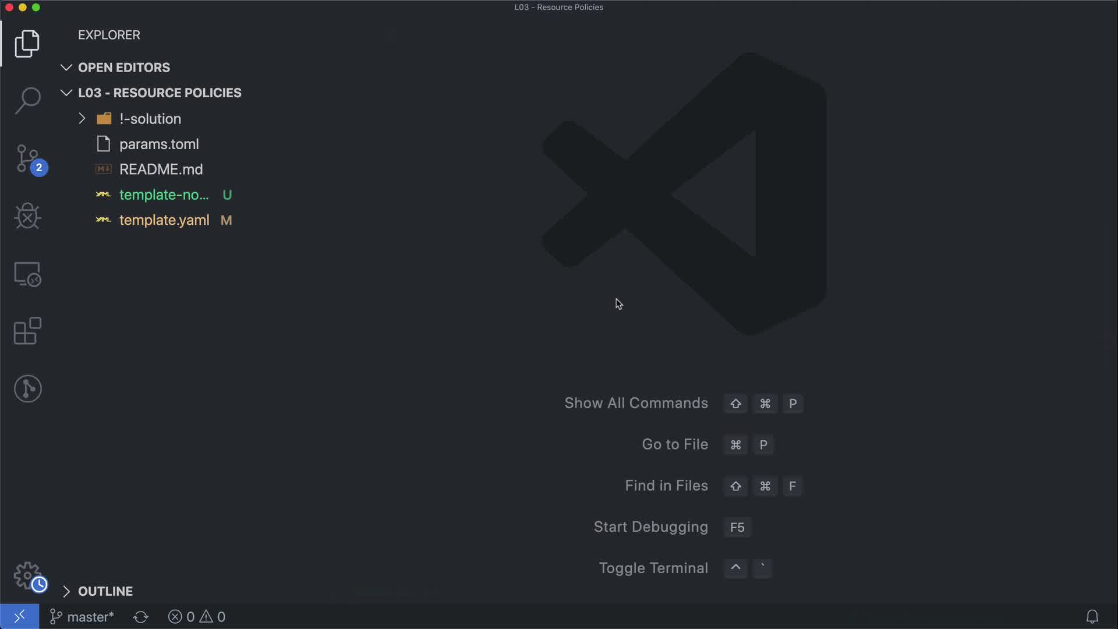This screenshot has height=629, width=1118.
Task: Open Source Control view with badge 2
Action: point(27,158)
